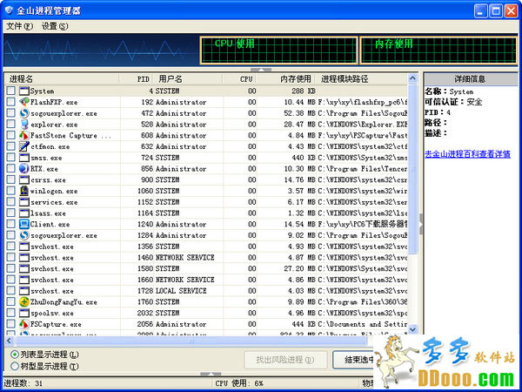Click the 结束选中 end process button
This screenshot has height=392, width=522.
click(x=353, y=360)
